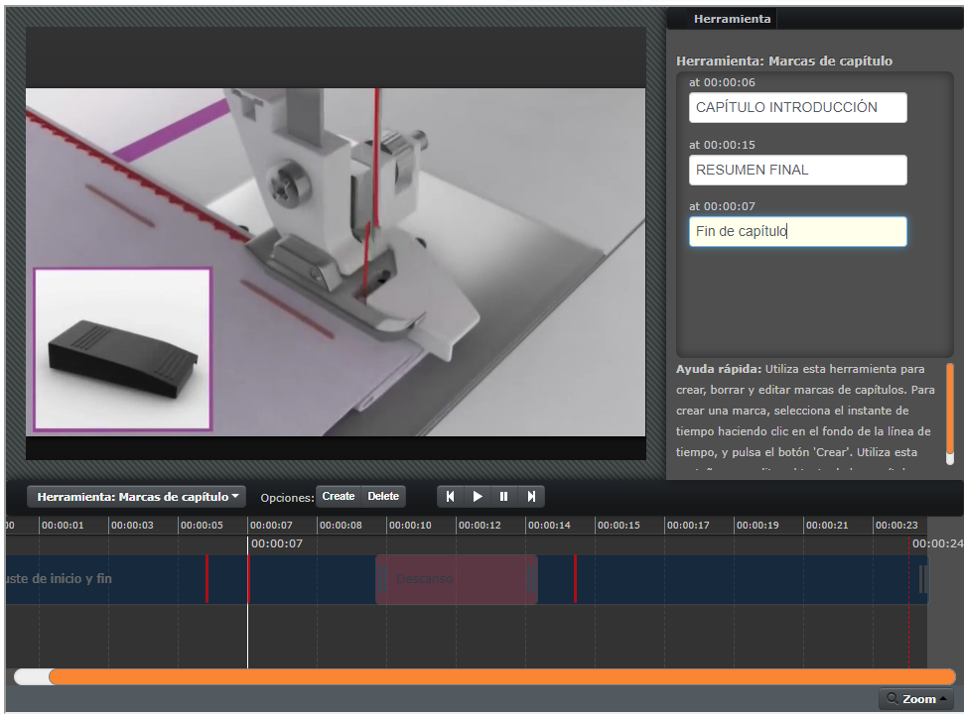This screenshot has height=716, width=964.
Task: Click the Opciones label
Action: tap(287, 498)
